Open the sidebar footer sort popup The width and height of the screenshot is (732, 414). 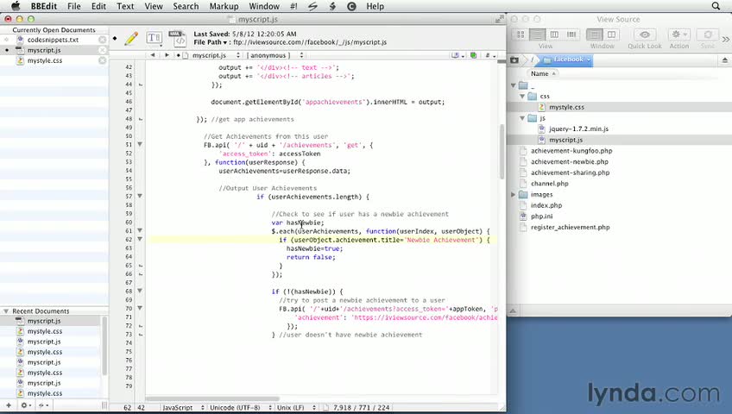(x=43, y=405)
